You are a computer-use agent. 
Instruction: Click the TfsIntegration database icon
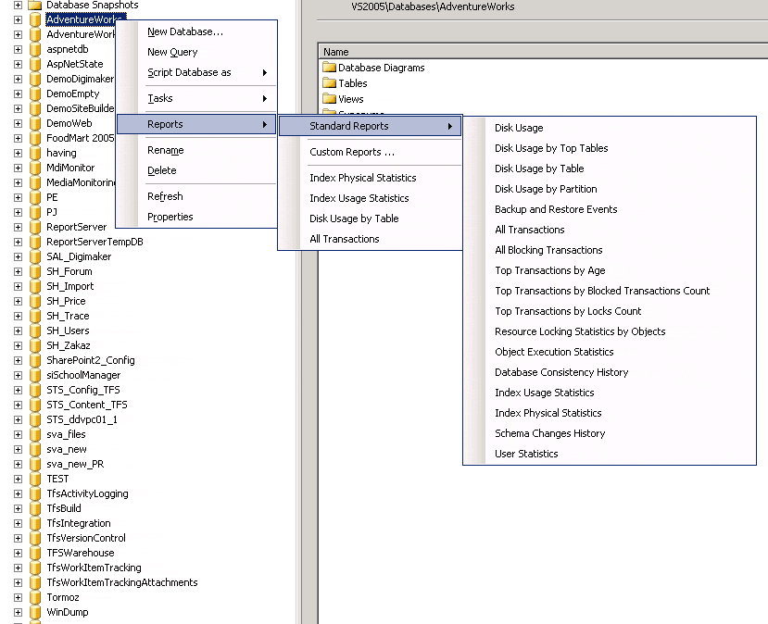(x=35, y=523)
